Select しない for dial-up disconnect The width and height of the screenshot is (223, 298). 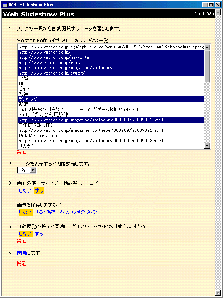coord(25,234)
